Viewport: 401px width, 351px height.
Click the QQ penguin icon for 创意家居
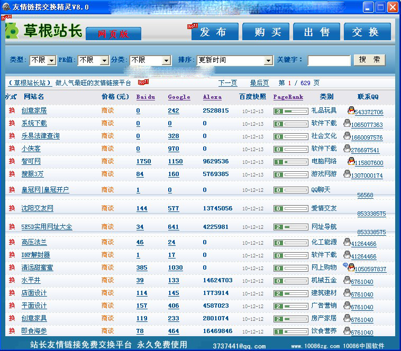351,110
